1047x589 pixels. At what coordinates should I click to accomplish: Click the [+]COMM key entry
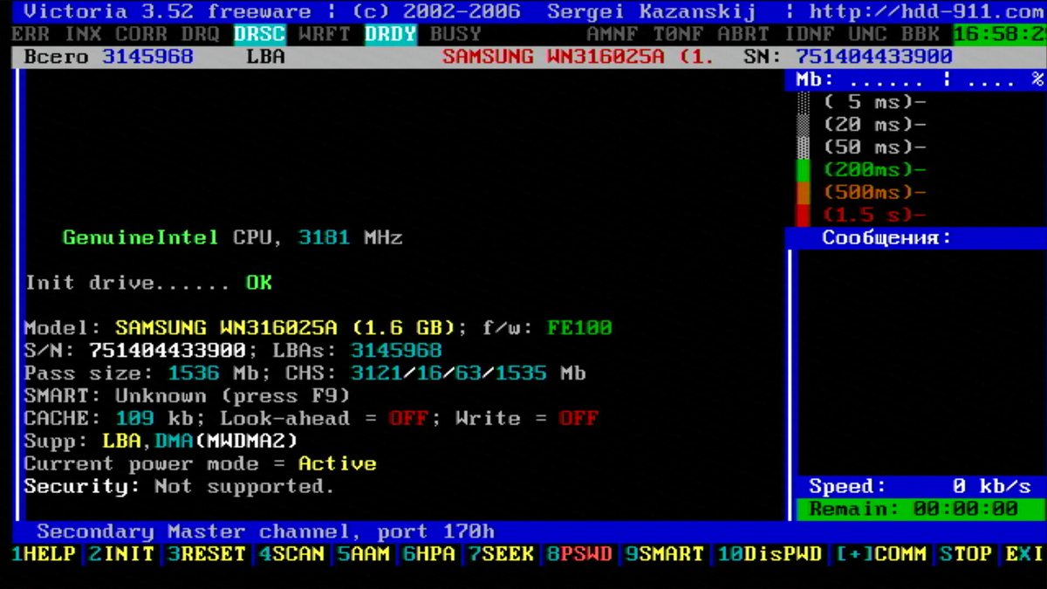coord(881,554)
